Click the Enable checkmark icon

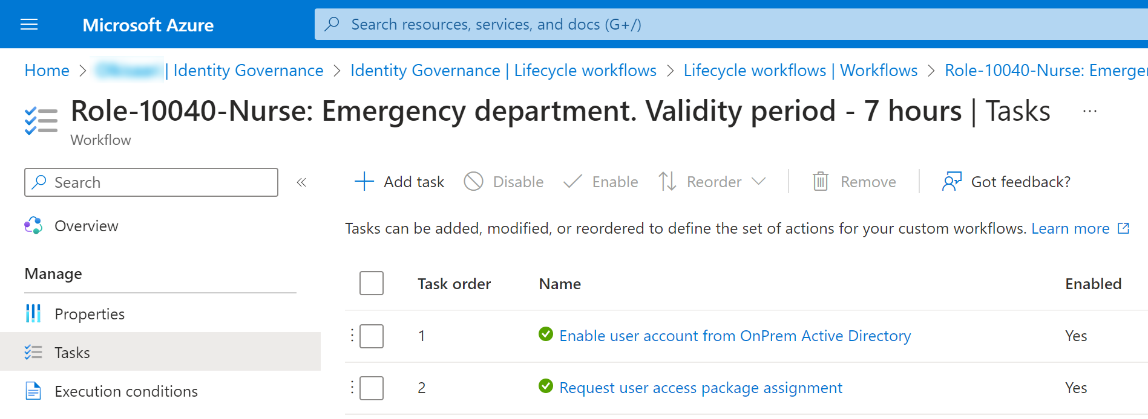pyautogui.click(x=572, y=182)
